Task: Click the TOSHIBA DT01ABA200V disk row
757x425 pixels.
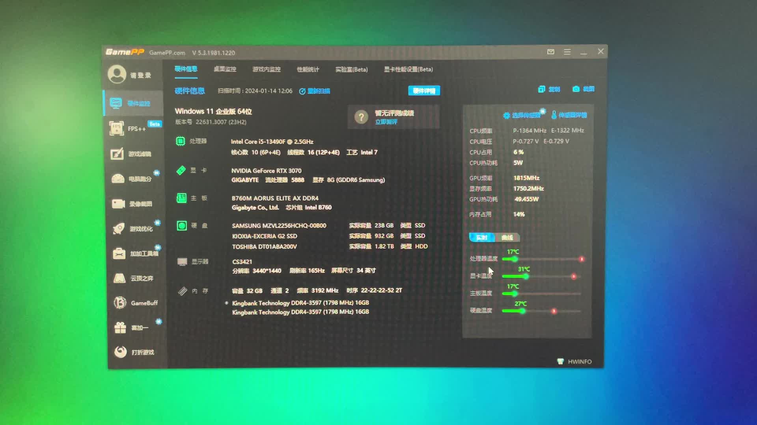Action: (330, 246)
